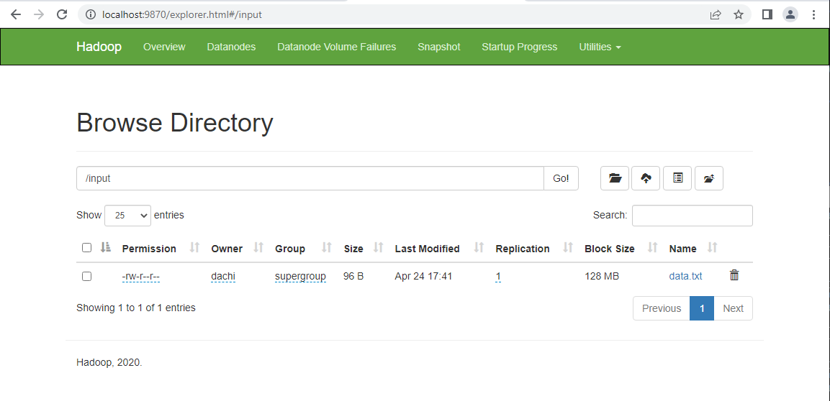Click the Search input field
This screenshot has width=830, height=401.
[692, 216]
